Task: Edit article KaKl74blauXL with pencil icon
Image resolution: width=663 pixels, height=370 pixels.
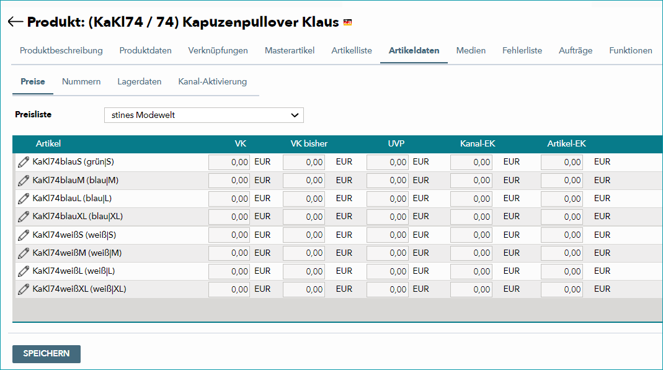Action: (x=23, y=216)
